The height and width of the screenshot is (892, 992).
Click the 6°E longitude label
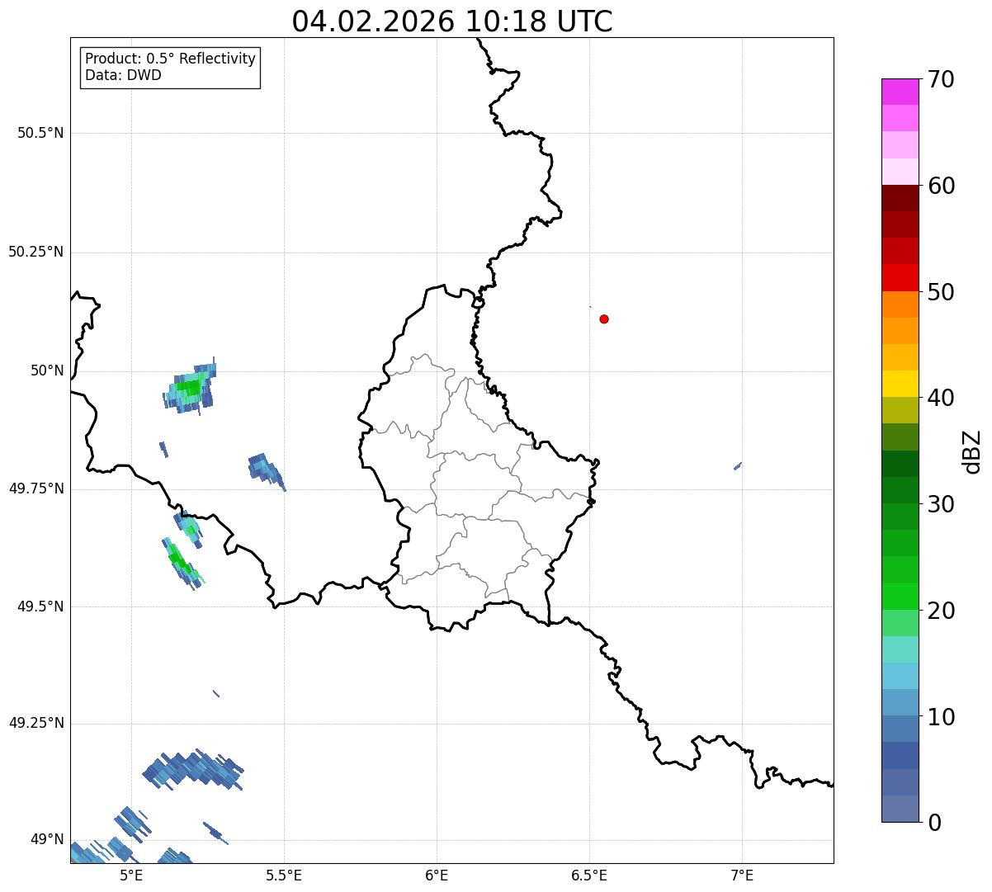437,875
